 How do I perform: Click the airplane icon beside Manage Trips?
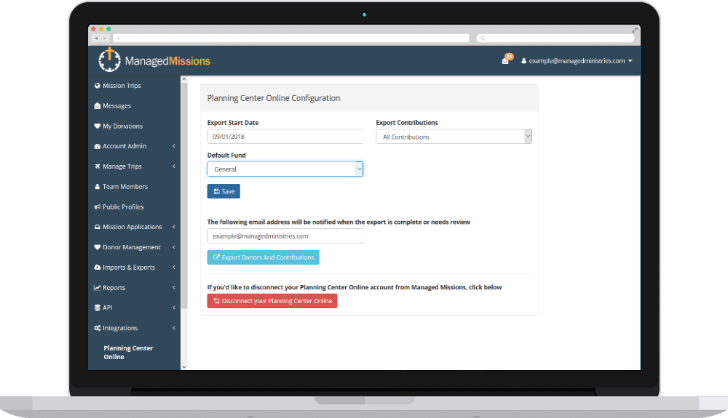pos(97,166)
